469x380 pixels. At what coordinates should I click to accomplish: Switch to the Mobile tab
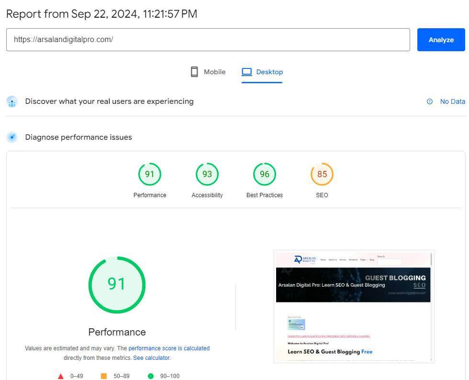[208, 72]
